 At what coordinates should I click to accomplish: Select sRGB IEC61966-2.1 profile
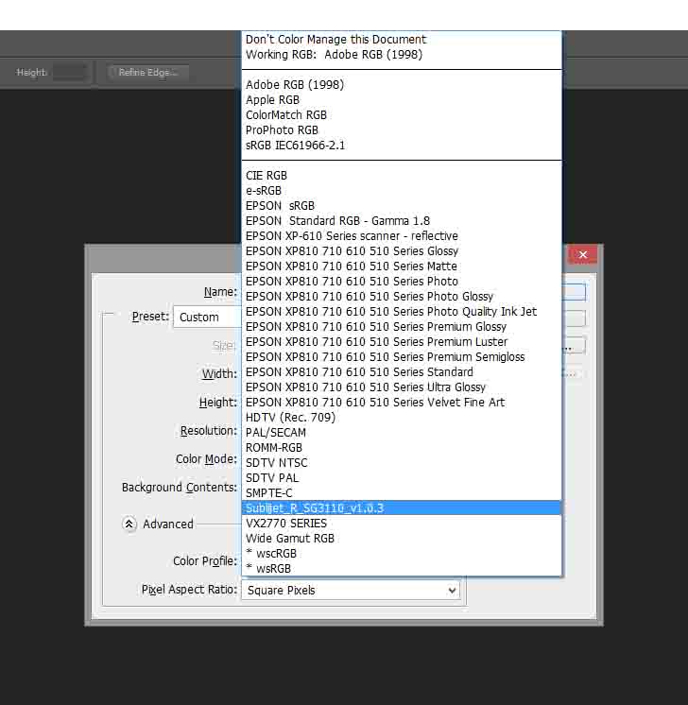[402, 146]
